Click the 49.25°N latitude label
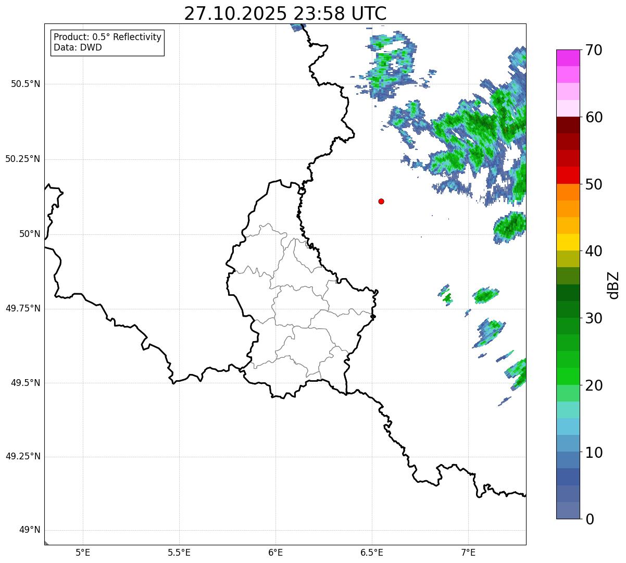 tap(23, 456)
